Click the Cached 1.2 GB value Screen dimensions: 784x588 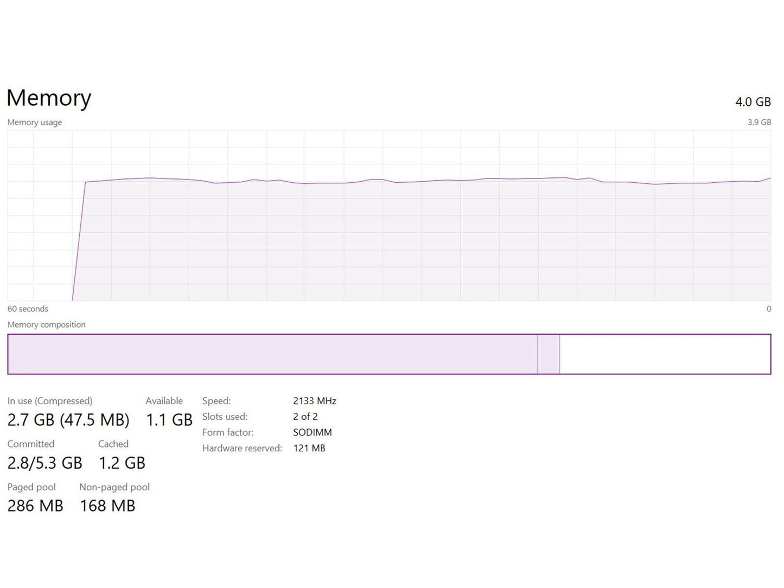(x=122, y=463)
